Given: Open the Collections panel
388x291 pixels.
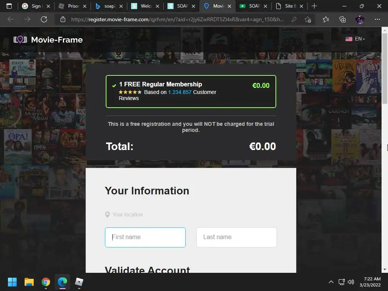Looking at the screenshot, I should pos(343,19).
